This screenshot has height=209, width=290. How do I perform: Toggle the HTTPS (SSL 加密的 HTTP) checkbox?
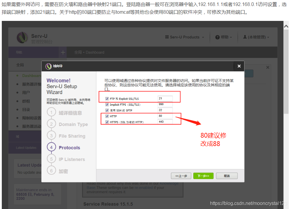tap(107, 122)
